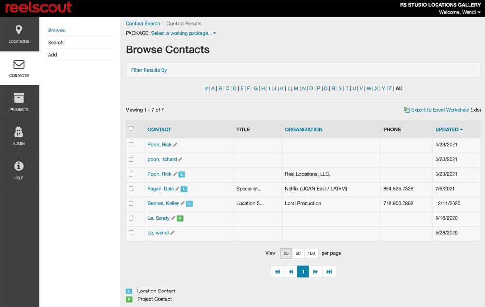
Task: Select Browse in the side menu
Action: click(x=56, y=30)
